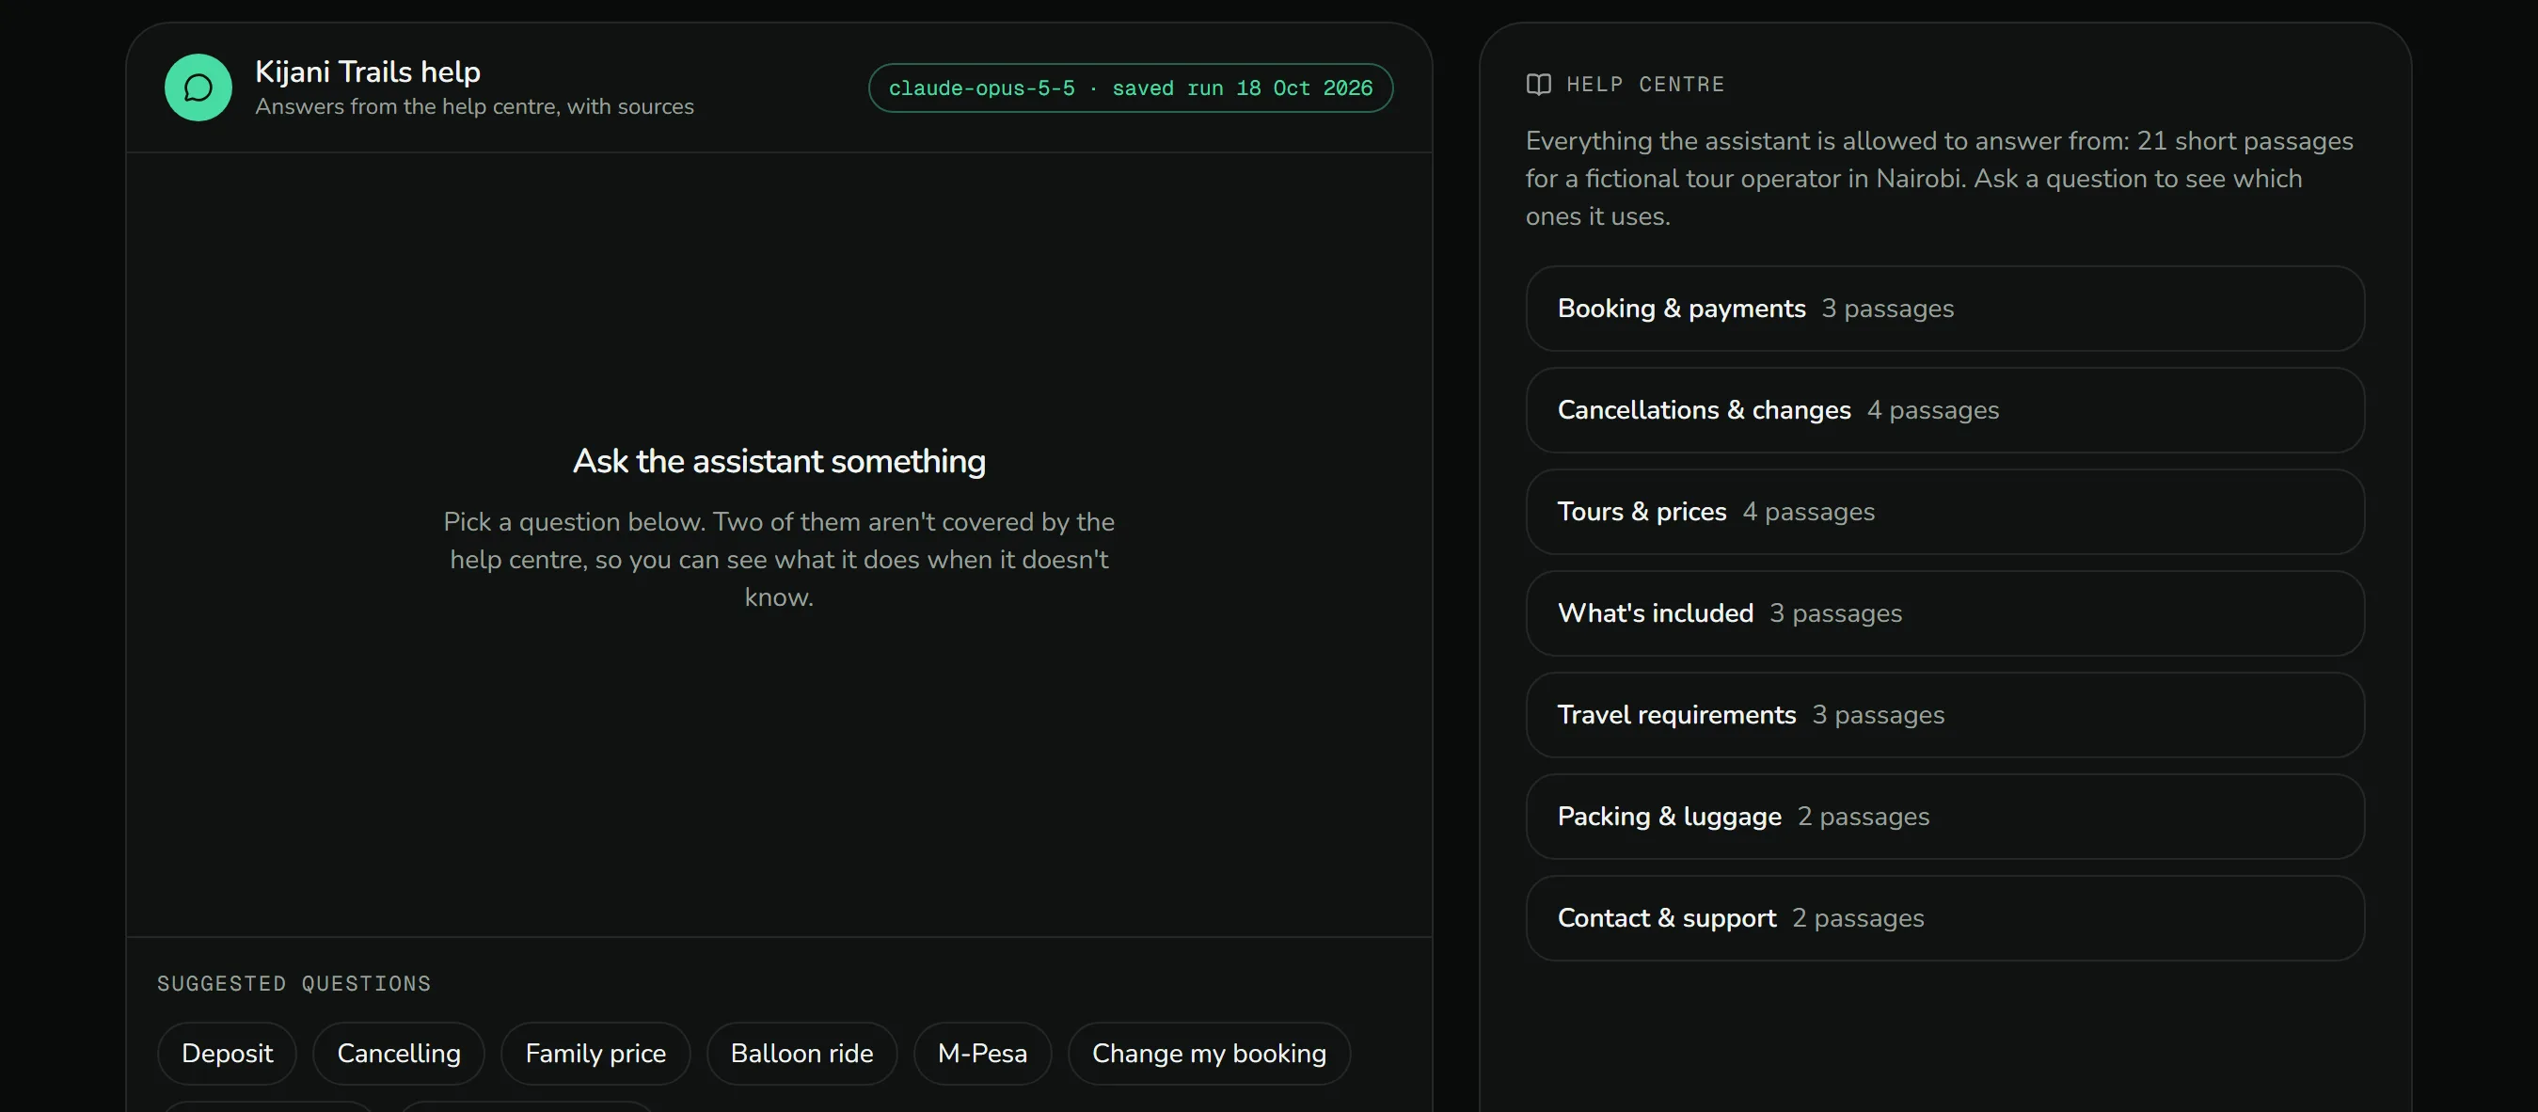Ask the Deposit suggested question
This screenshot has width=2538, height=1112.
coord(227,1053)
